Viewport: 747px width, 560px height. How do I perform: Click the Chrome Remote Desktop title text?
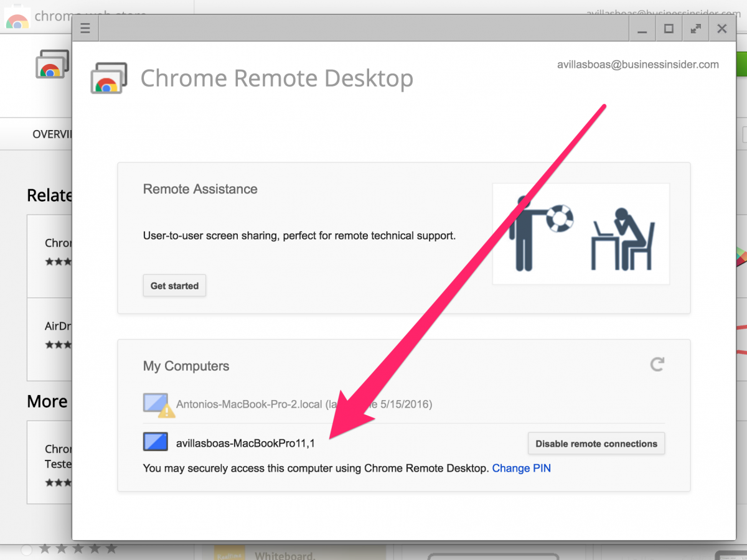pyautogui.click(x=277, y=78)
